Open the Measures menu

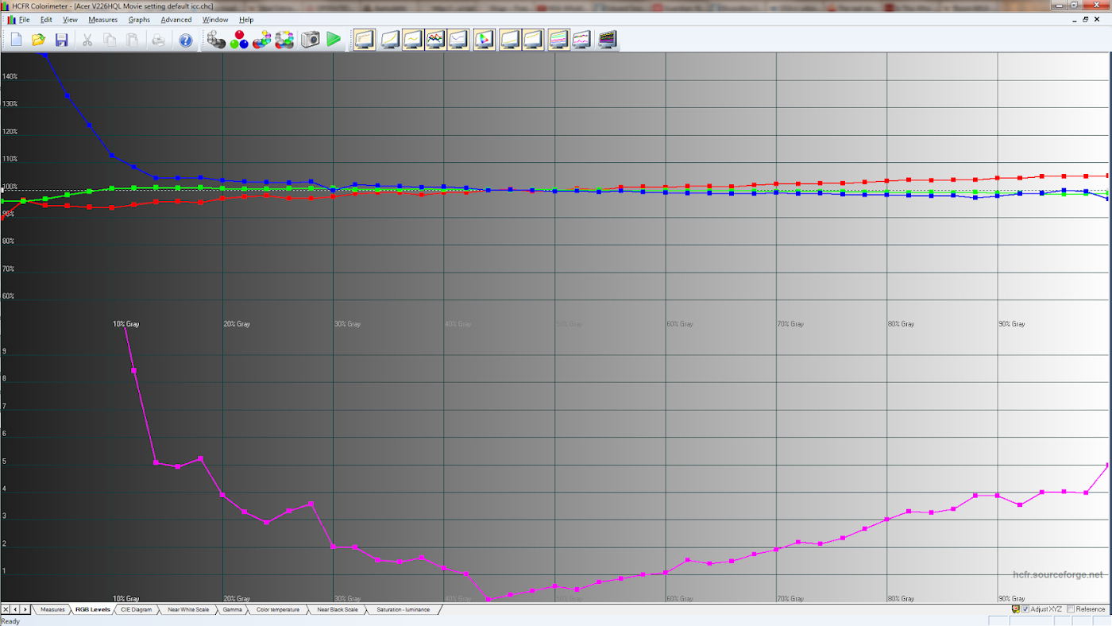[102, 20]
